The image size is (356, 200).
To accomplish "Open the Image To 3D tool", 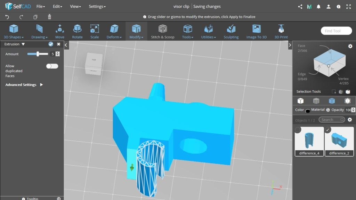I will click(x=256, y=31).
